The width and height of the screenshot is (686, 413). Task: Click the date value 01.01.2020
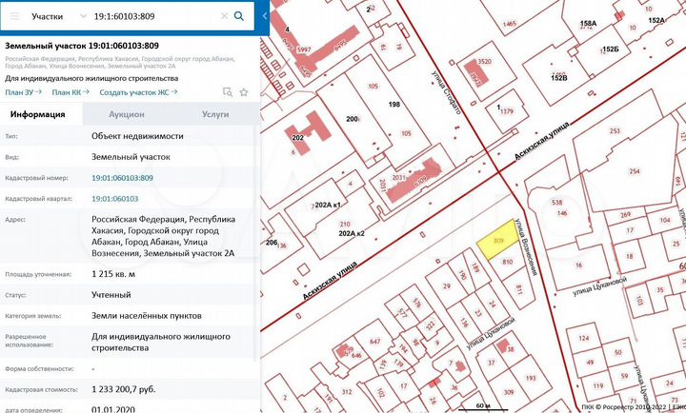[113, 409]
